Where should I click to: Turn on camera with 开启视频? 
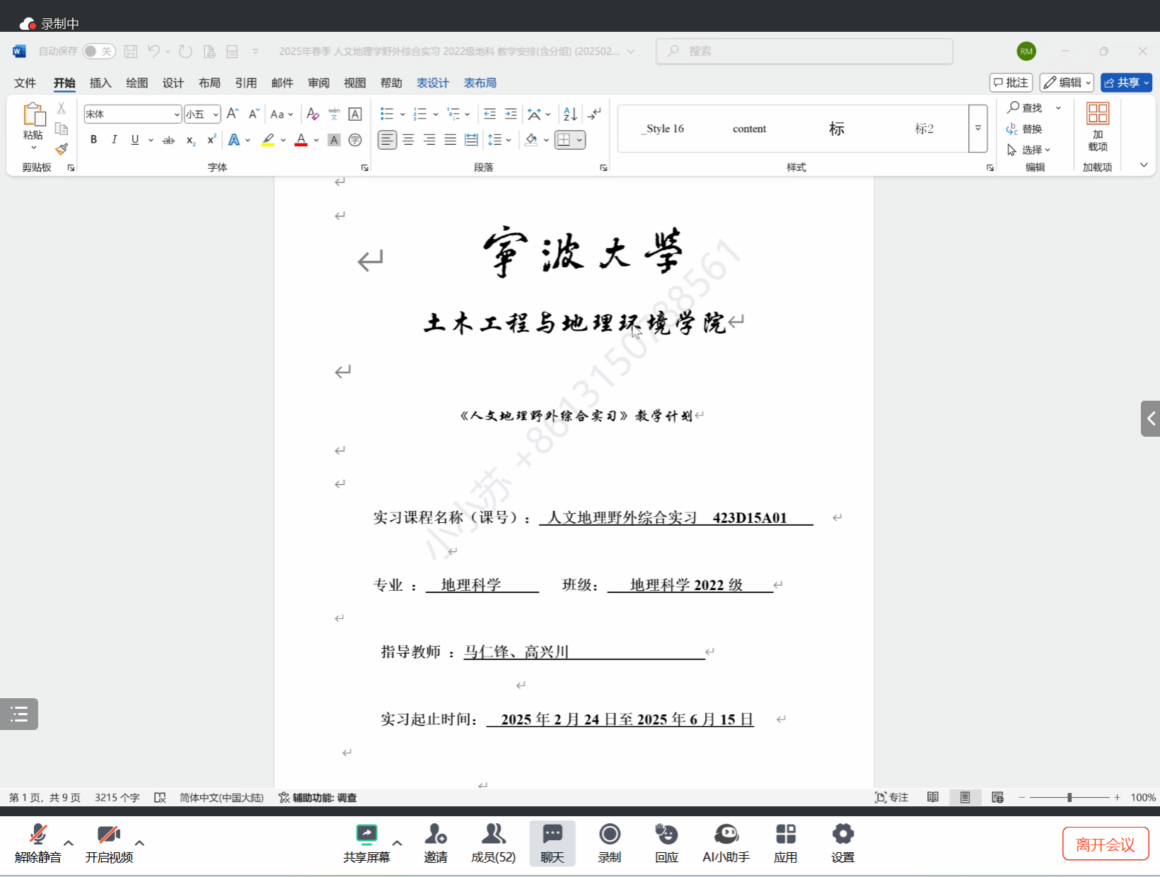(x=109, y=843)
